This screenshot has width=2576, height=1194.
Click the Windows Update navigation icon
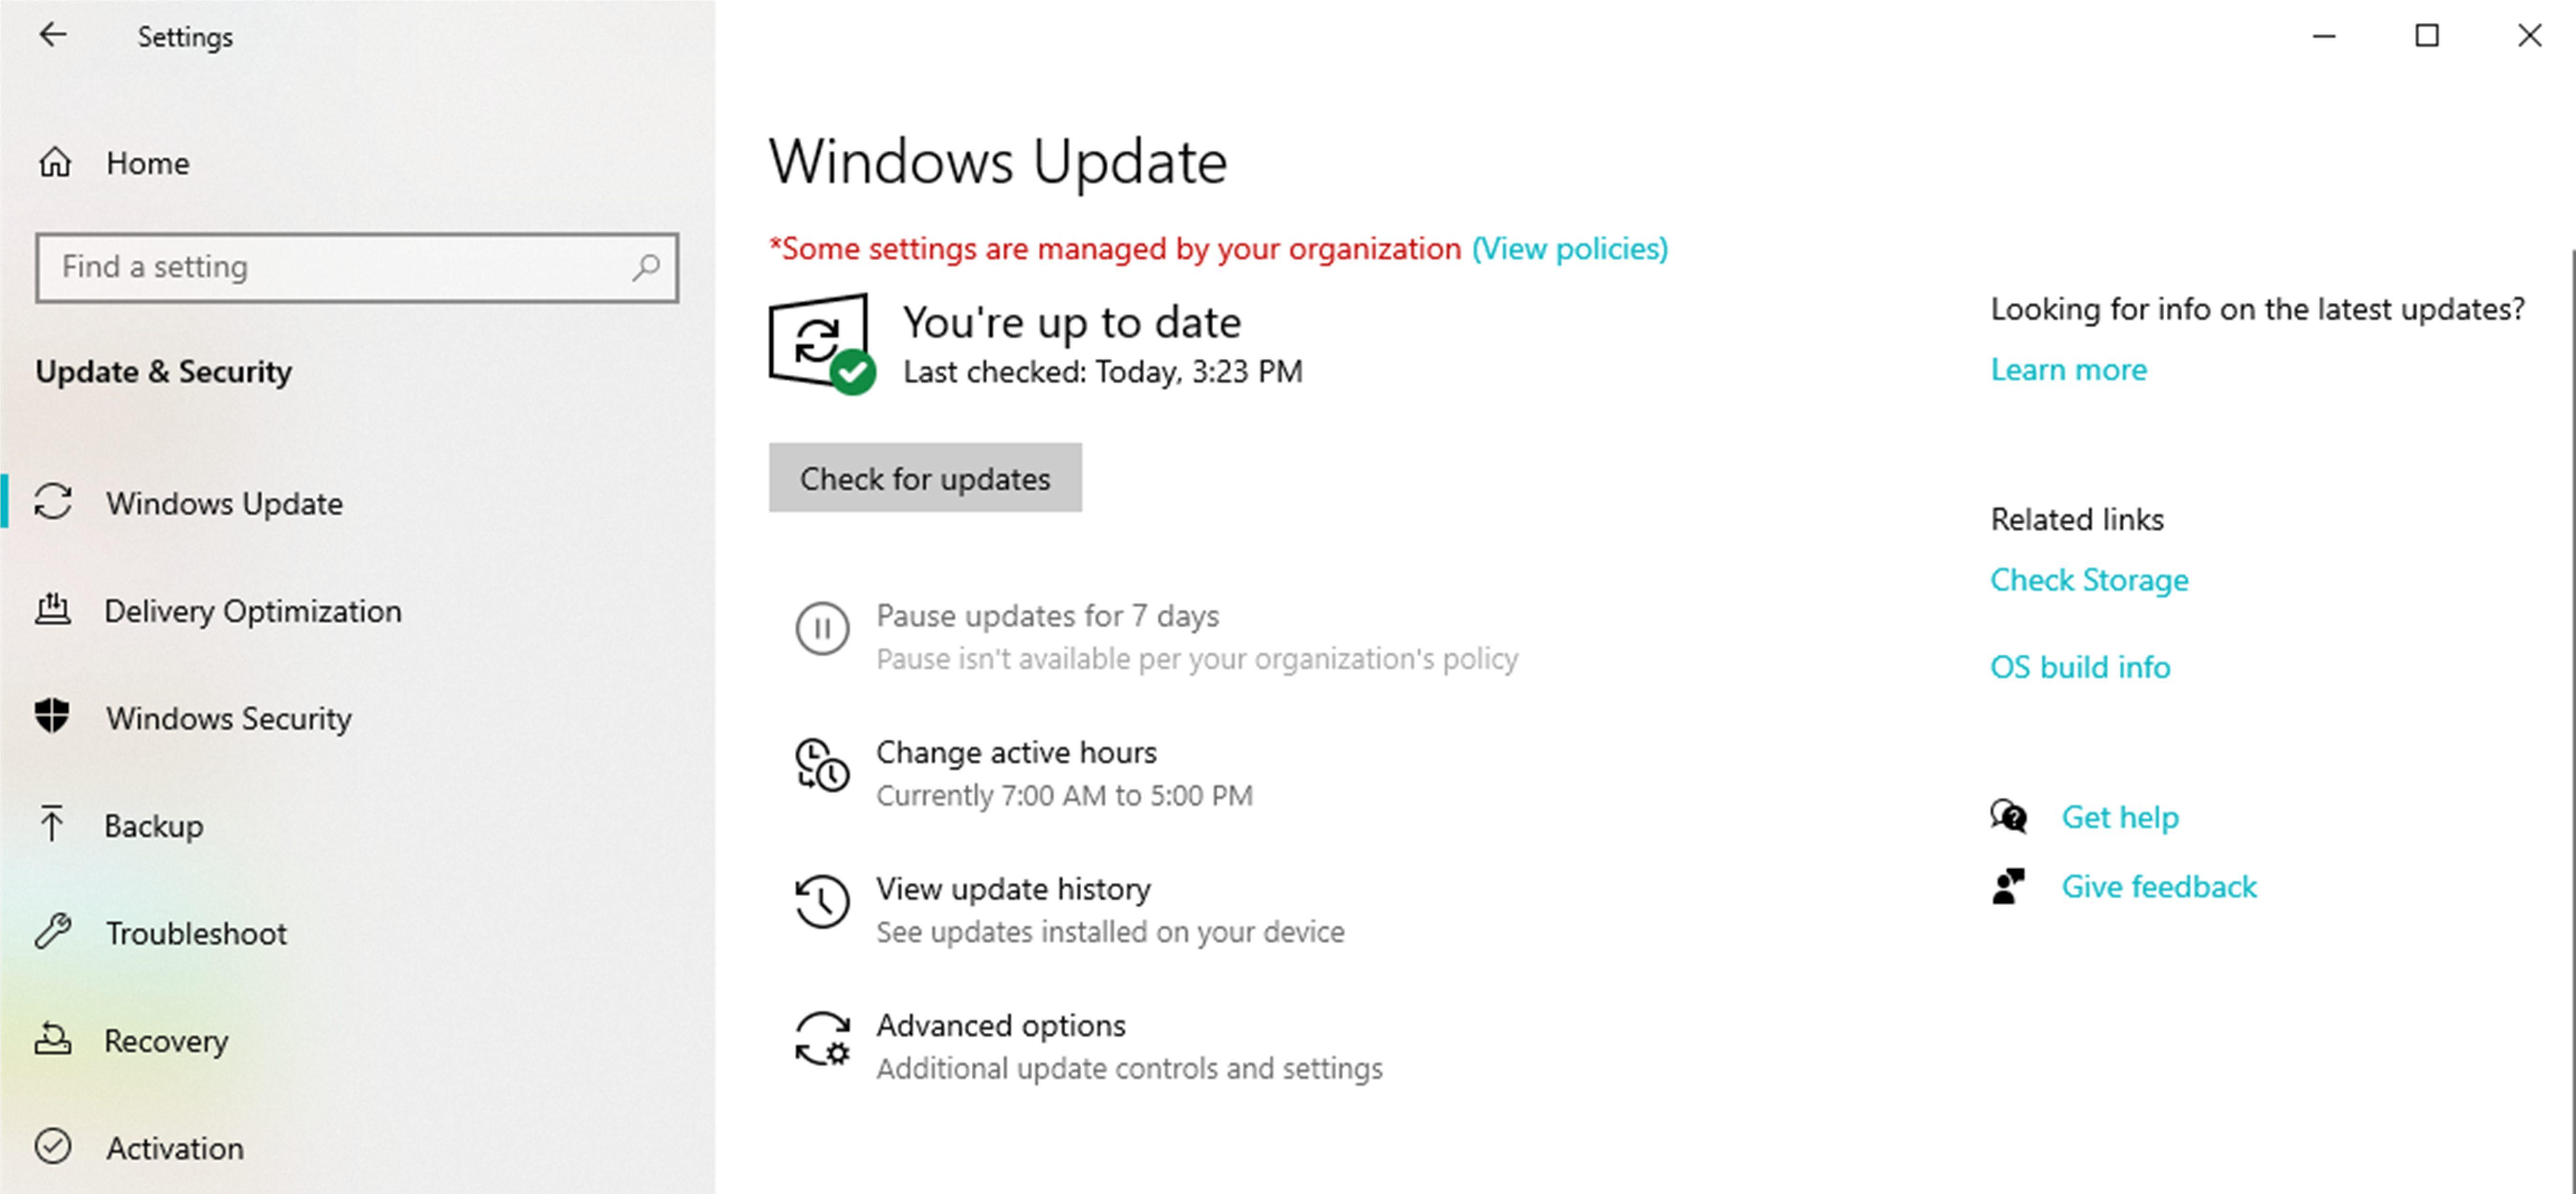(53, 502)
